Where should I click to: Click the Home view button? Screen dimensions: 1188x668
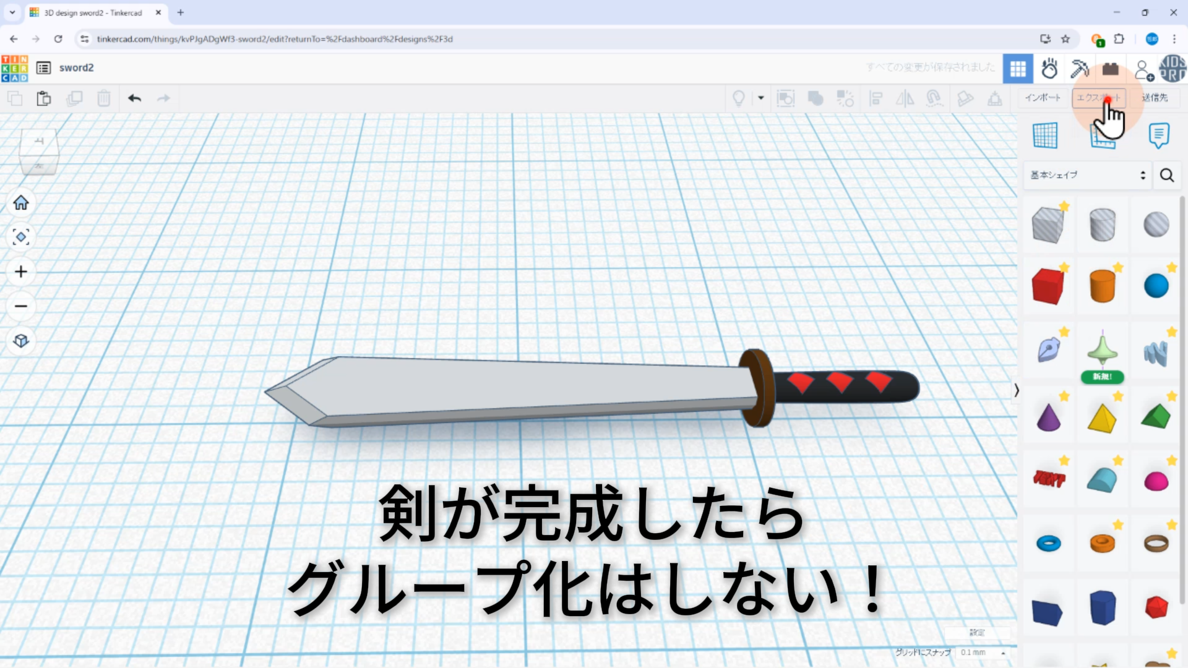pyautogui.click(x=21, y=203)
